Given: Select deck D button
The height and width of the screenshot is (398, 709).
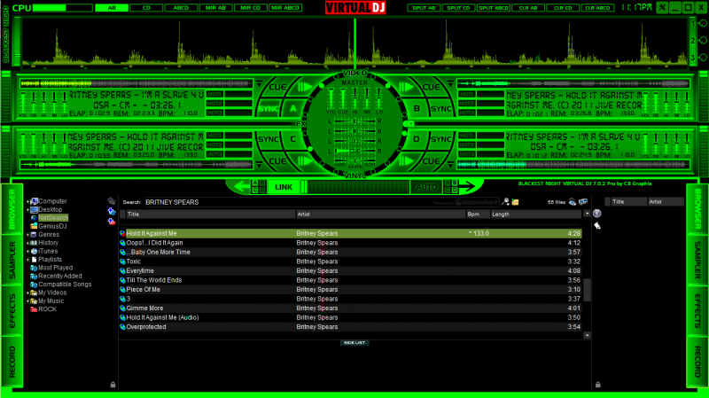Looking at the screenshot, I should (x=417, y=139).
